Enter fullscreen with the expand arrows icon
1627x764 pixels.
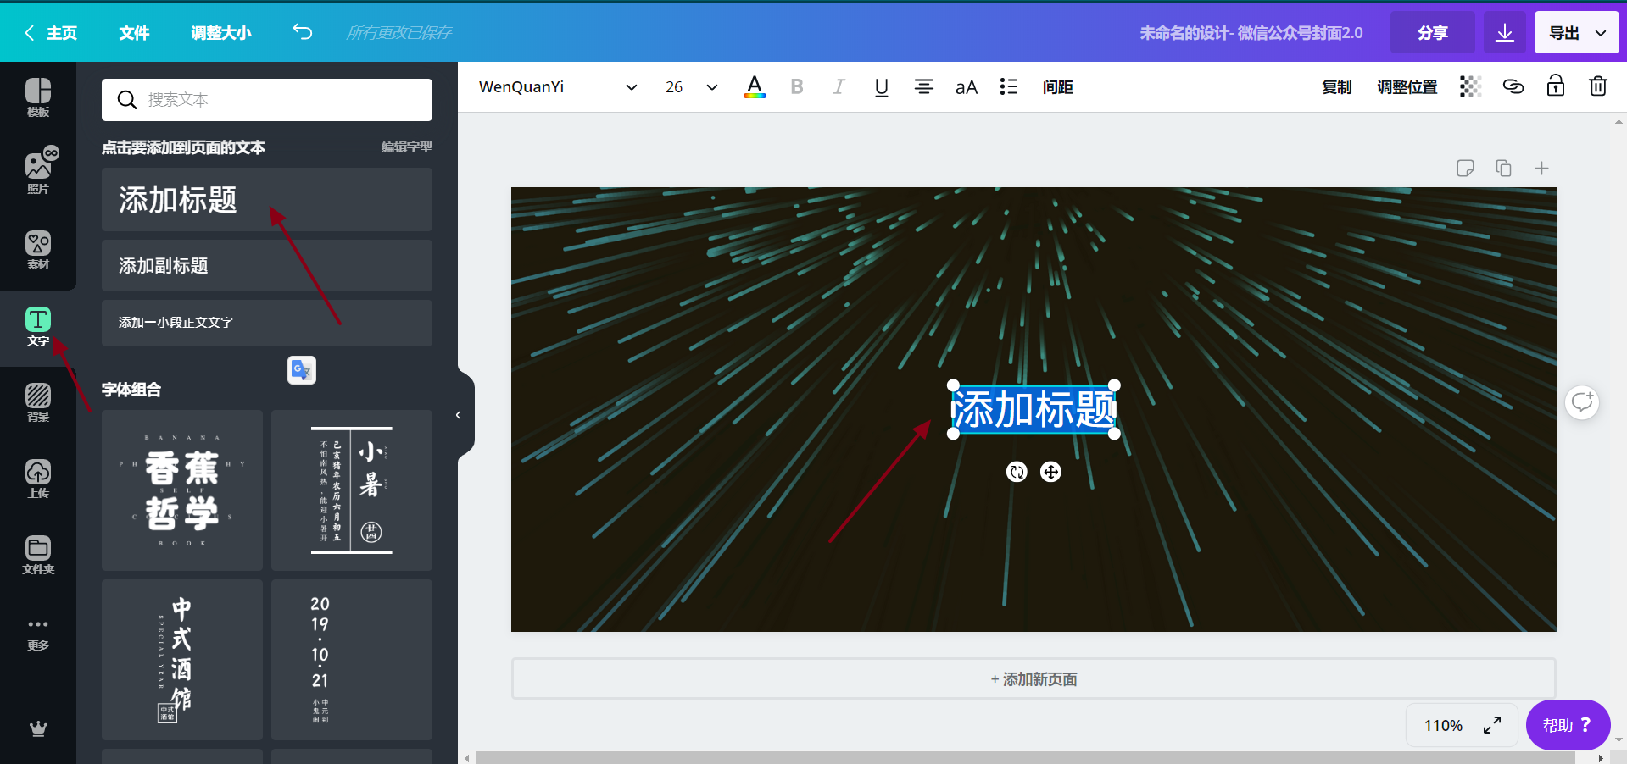(1492, 725)
